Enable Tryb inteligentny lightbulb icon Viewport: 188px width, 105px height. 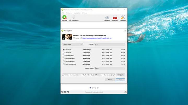(x=73, y=18)
